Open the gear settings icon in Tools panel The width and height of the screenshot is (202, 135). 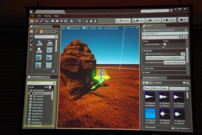[53, 71]
